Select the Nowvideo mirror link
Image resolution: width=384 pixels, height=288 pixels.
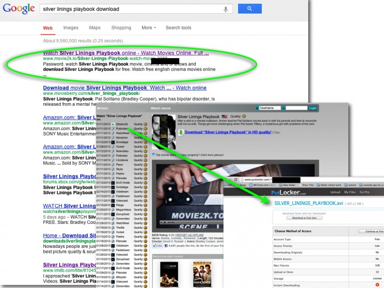coord(122,151)
